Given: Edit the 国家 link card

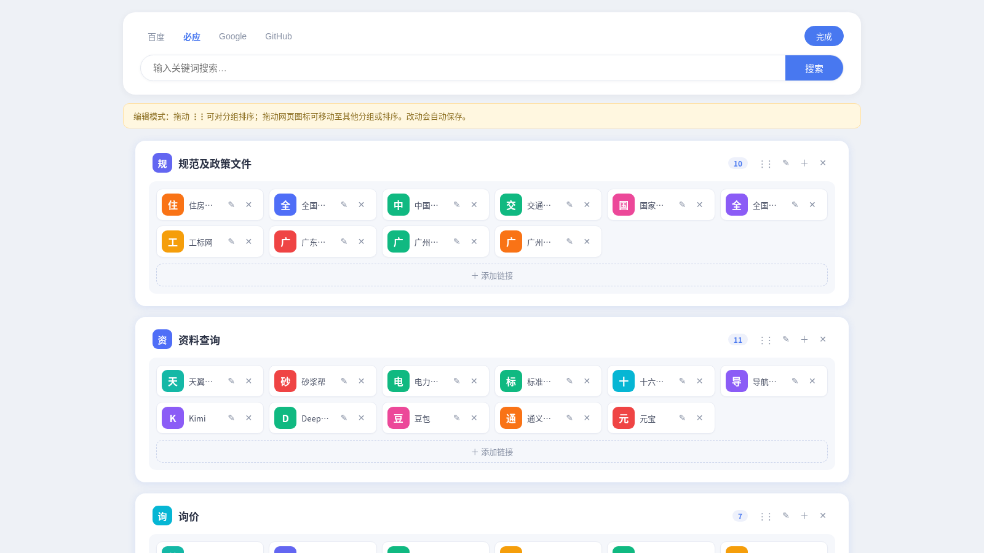Looking at the screenshot, I should (682, 205).
